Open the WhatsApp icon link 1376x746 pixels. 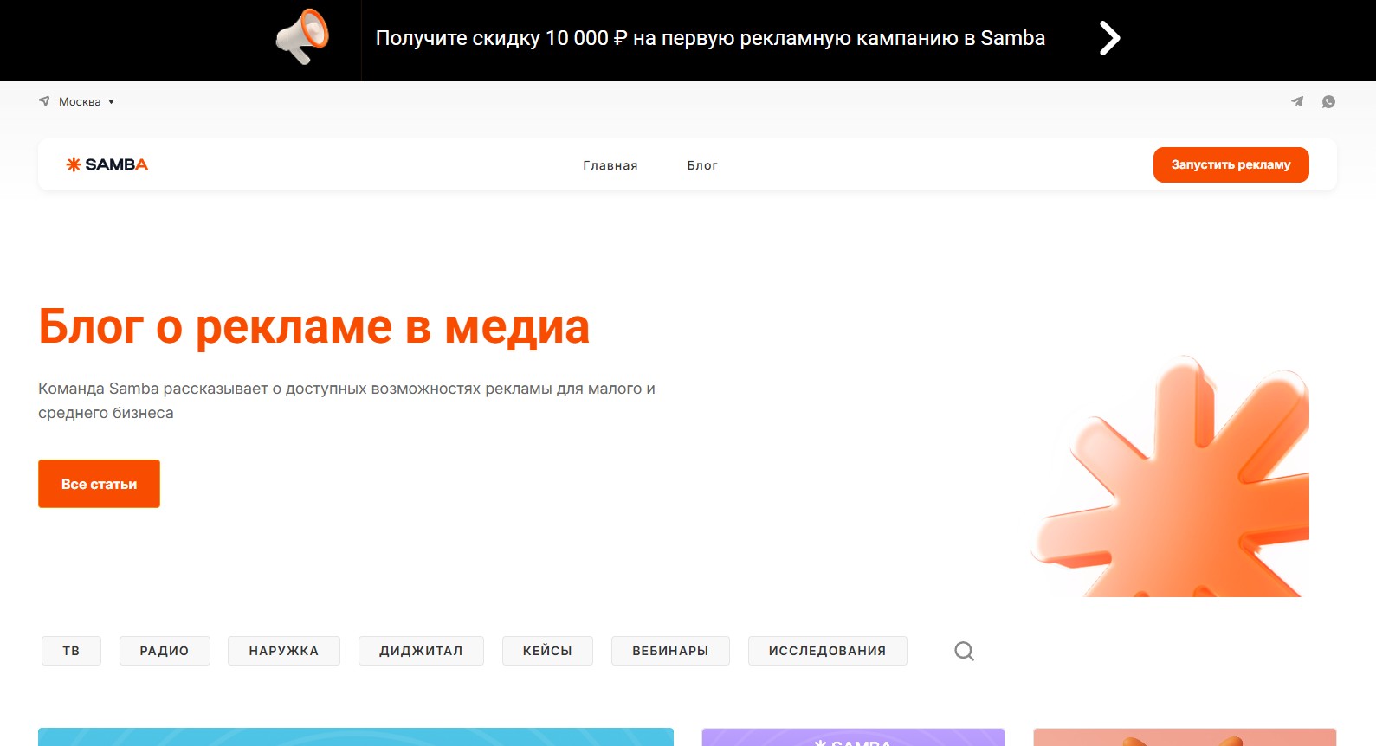point(1328,101)
